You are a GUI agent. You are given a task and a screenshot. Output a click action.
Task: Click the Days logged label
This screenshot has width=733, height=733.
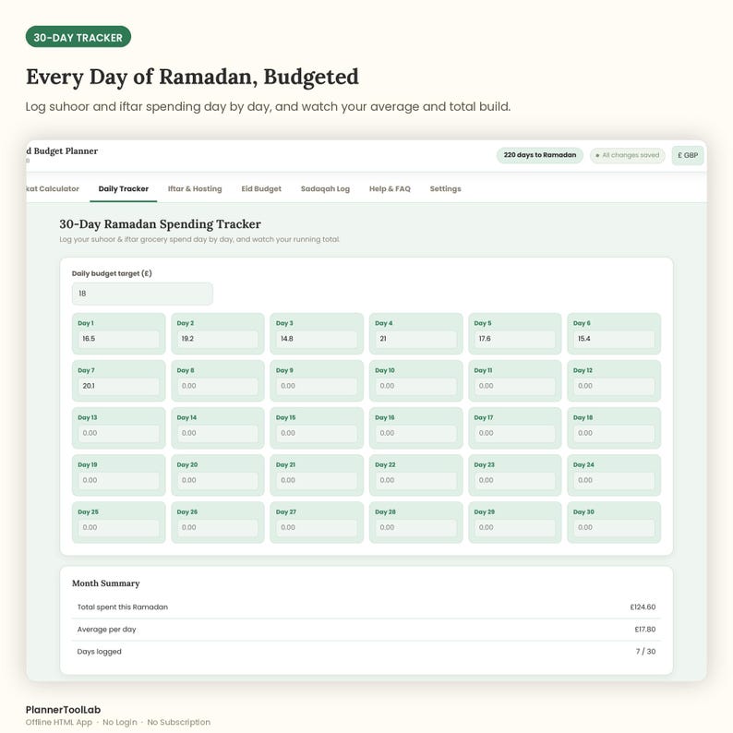[99, 652]
